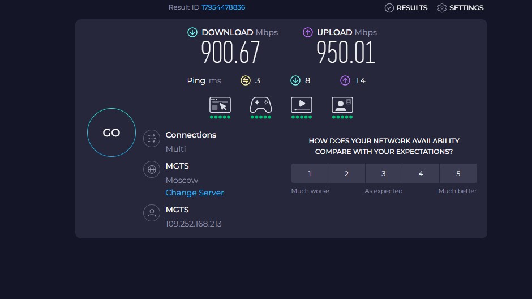Click the upload speed value 950.01
This screenshot has height=299, width=532.
pos(346,52)
